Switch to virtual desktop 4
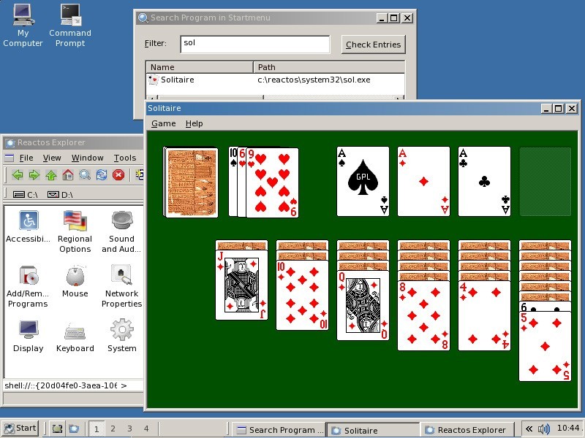Viewport: 585px width, 438px height. [146, 429]
